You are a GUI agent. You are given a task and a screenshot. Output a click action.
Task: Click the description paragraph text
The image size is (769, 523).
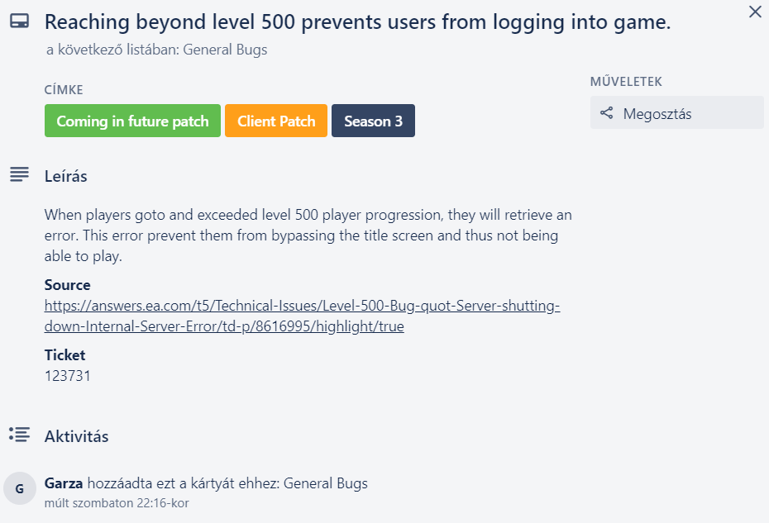click(x=308, y=235)
